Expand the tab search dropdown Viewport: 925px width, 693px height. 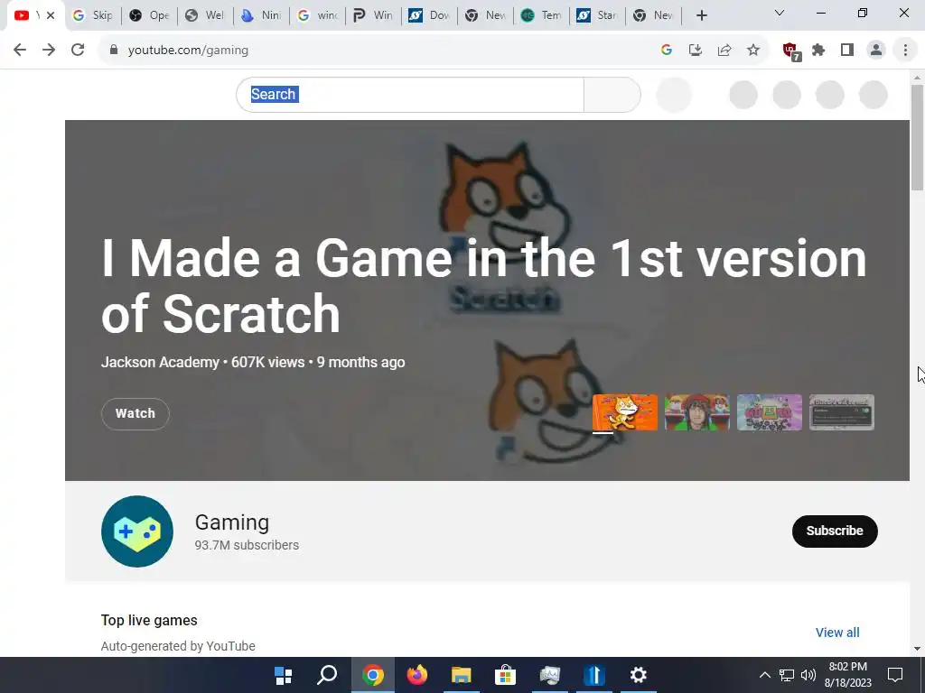point(780,13)
